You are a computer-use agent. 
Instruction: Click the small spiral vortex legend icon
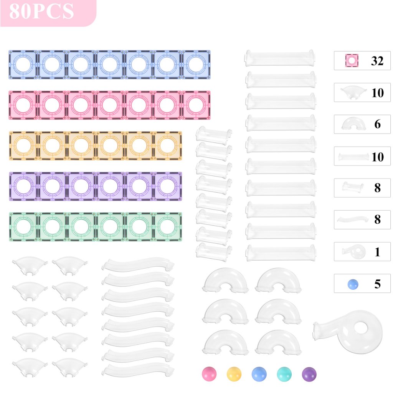(353, 252)
